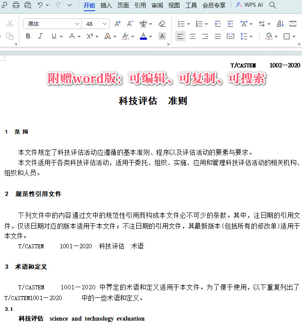Apply paragraph shading fill color
The width and height of the screenshot is (302, 326).
pos(269,36)
